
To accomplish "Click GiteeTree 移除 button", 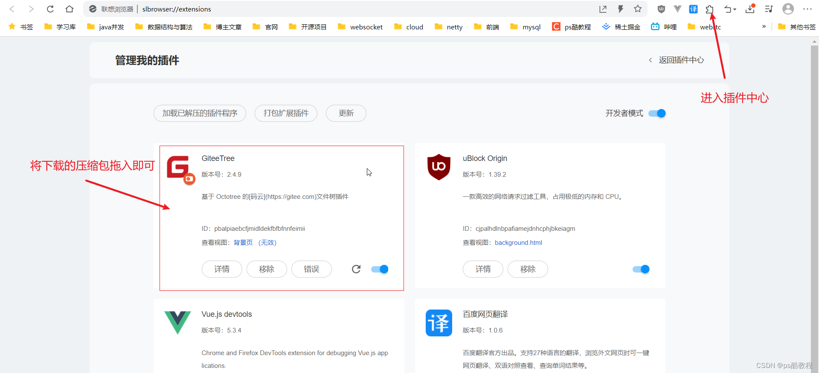I will point(267,269).
